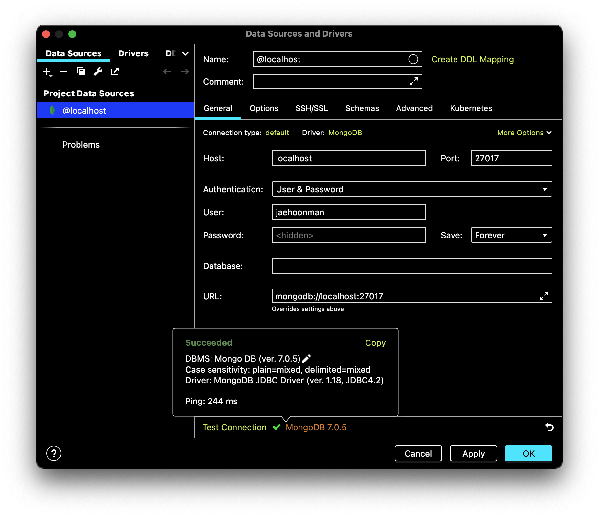Duplicate the selected data source
The width and height of the screenshot is (599, 517).
pyautogui.click(x=81, y=71)
